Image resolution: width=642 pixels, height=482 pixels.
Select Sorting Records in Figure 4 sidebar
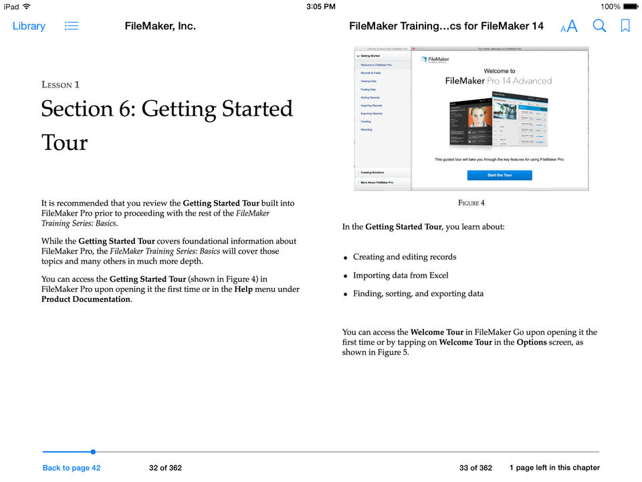(370, 98)
